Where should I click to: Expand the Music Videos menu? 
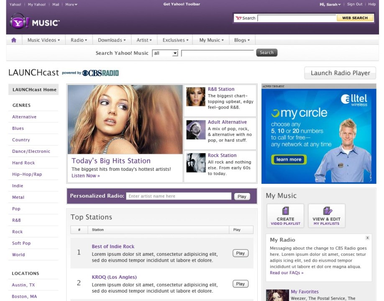[44, 40]
